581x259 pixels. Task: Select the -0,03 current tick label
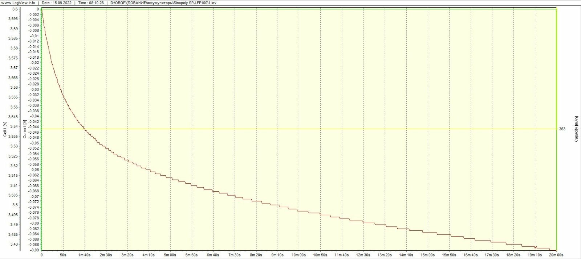[34, 89]
